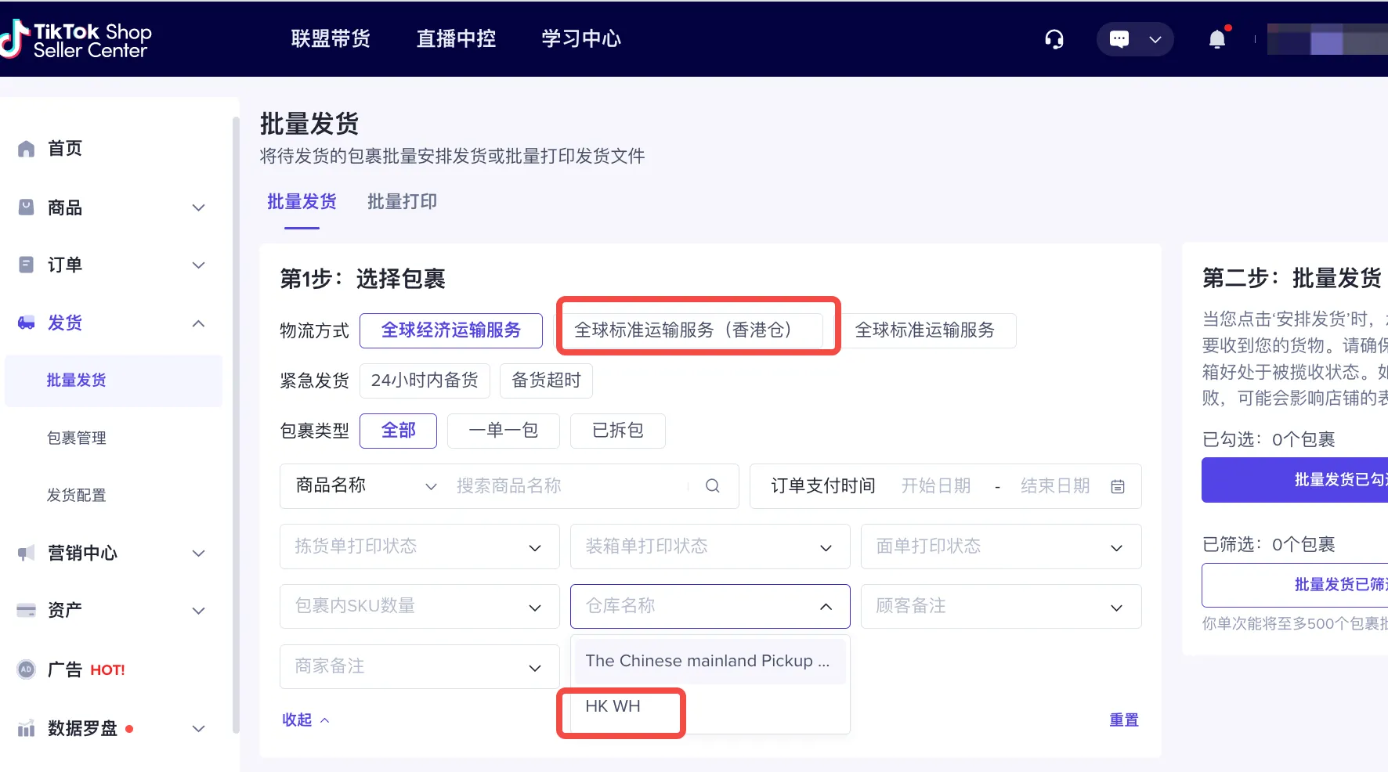Viewport: 1388px width, 772px height.
Task: Click the 重置 reset link
Action: pos(1124,720)
